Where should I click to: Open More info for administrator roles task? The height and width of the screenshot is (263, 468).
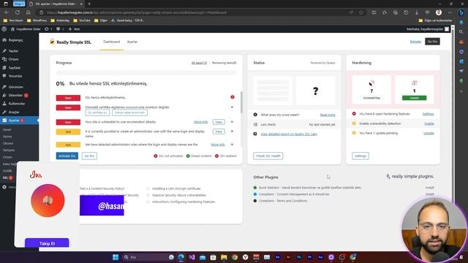[218, 145]
